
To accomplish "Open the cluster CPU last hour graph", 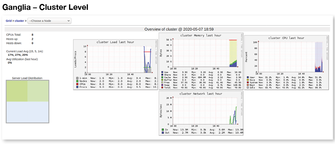I will pyautogui.click(x=286, y=62).
